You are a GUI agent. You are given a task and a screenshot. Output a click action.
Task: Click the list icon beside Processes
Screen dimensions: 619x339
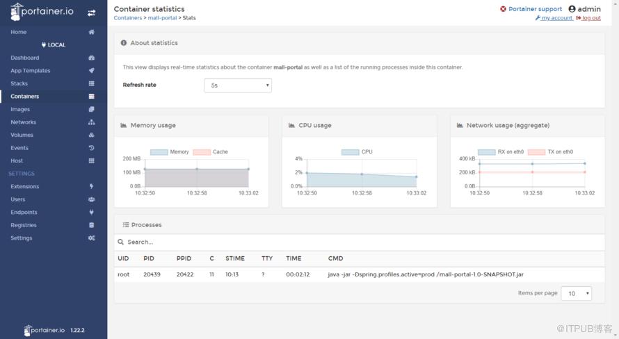coord(125,224)
